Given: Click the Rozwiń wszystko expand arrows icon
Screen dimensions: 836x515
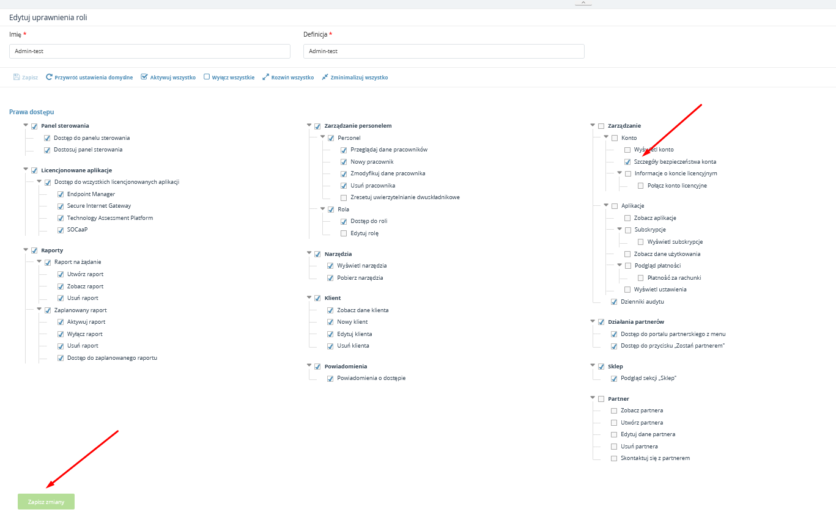Looking at the screenshot, I should click(x=265, y=78).
